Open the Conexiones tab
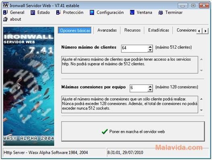The width and height of the screenshot is (212, 160). (186, 30)
